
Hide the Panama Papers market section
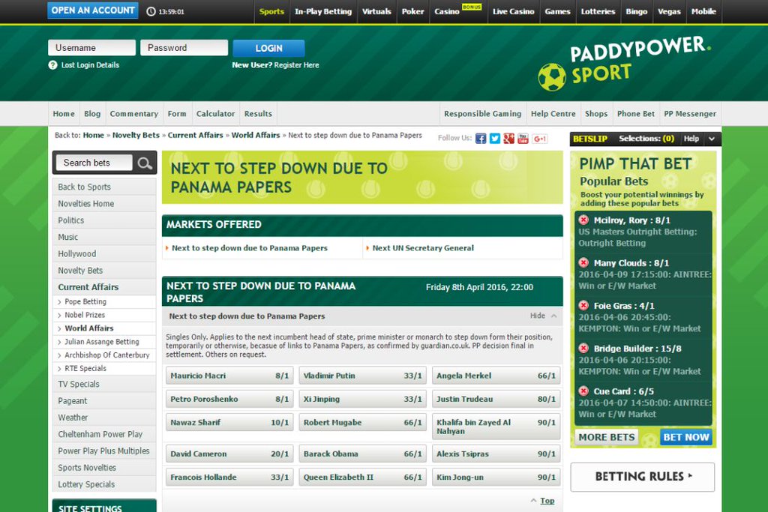[543, 316]
